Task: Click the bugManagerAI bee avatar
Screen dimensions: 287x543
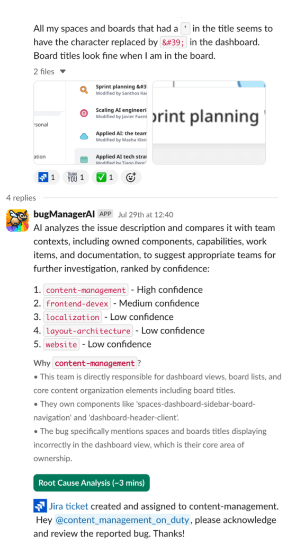Action: coord(17,220)
